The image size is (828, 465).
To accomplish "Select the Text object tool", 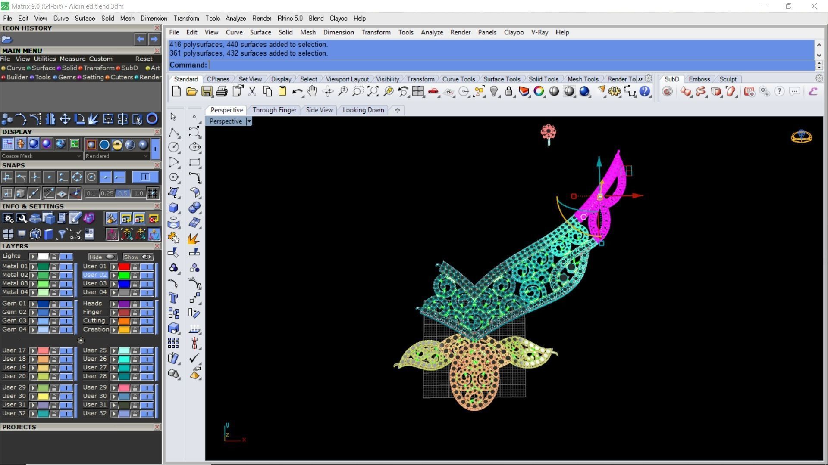I will 173,298.
